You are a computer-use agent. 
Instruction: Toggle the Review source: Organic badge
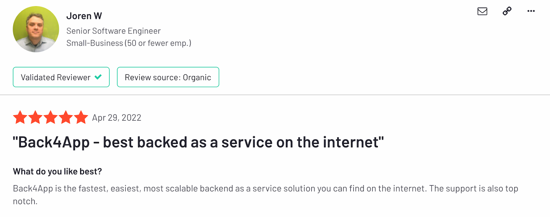click(168, 77)
